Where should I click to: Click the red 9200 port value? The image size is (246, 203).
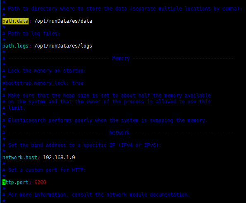click(x=40, y=182)
